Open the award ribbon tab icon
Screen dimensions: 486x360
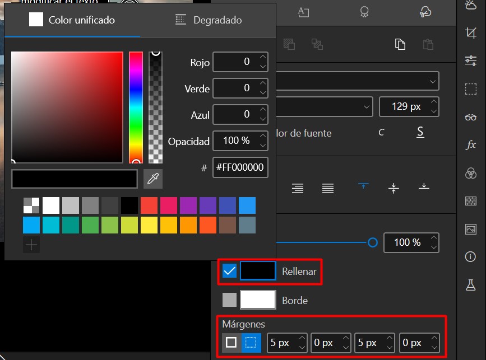click(x=364, y=12)
